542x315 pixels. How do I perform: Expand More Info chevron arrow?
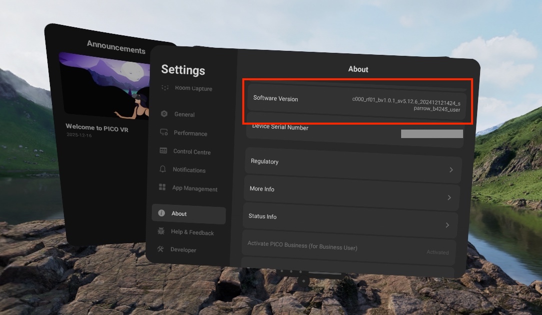tap(449, 197)
